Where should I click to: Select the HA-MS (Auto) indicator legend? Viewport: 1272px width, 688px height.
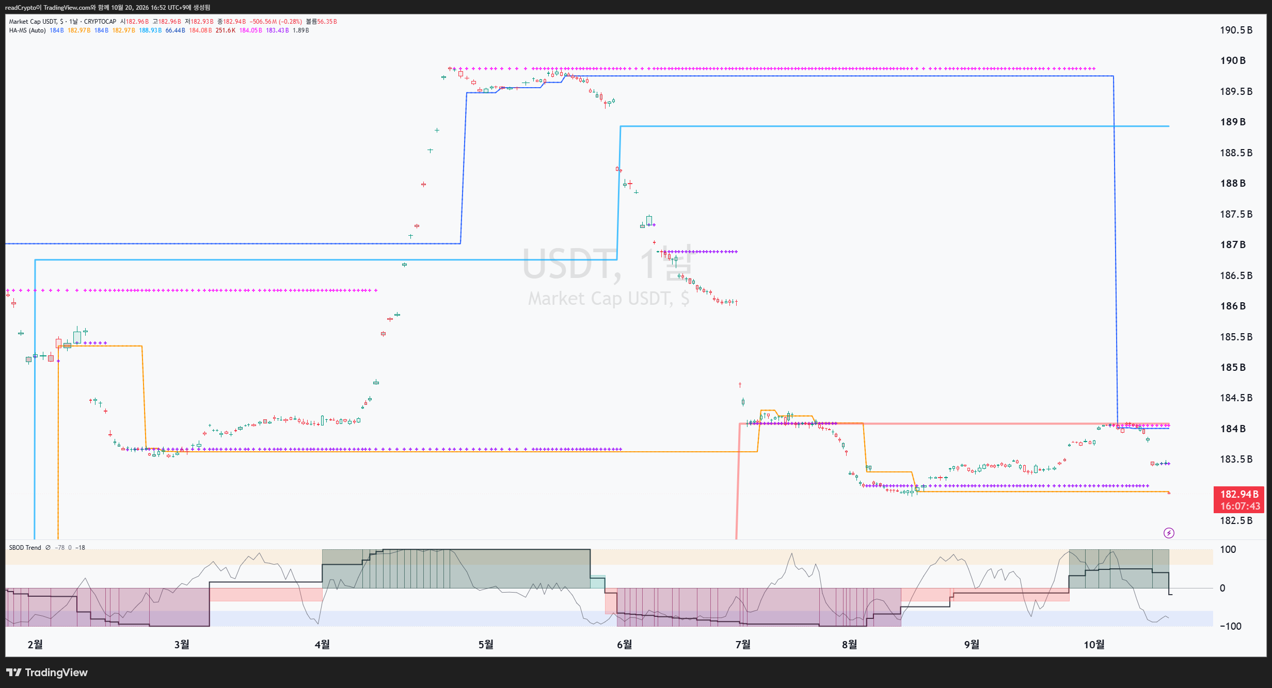(27, 30)
